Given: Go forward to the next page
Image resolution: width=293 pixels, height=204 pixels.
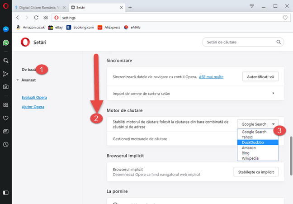Looking at the screenshot, I should [x=27, y=18].
